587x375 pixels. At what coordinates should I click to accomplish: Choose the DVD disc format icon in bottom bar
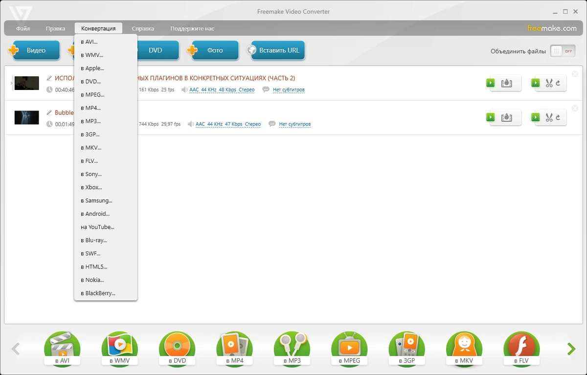pos(177,349)
